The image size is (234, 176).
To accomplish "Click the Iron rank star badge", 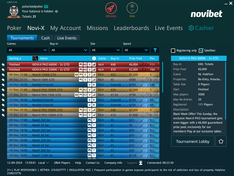I will coord(132,8).
